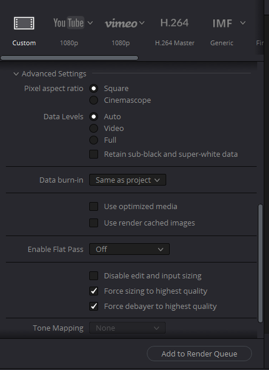Click the H.264 Master preset label
Viewport: 269px width, 370px height.
(x=175, y=43)
